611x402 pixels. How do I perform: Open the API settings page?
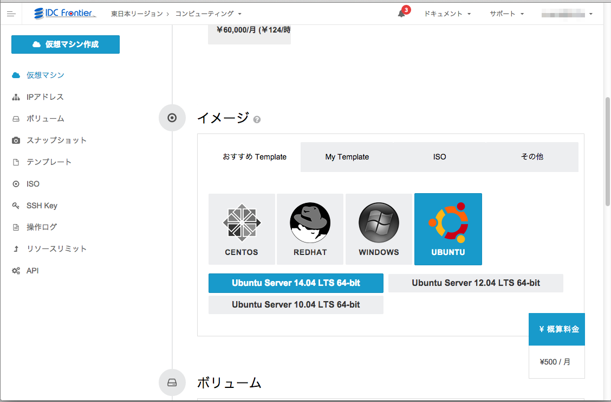32,270
